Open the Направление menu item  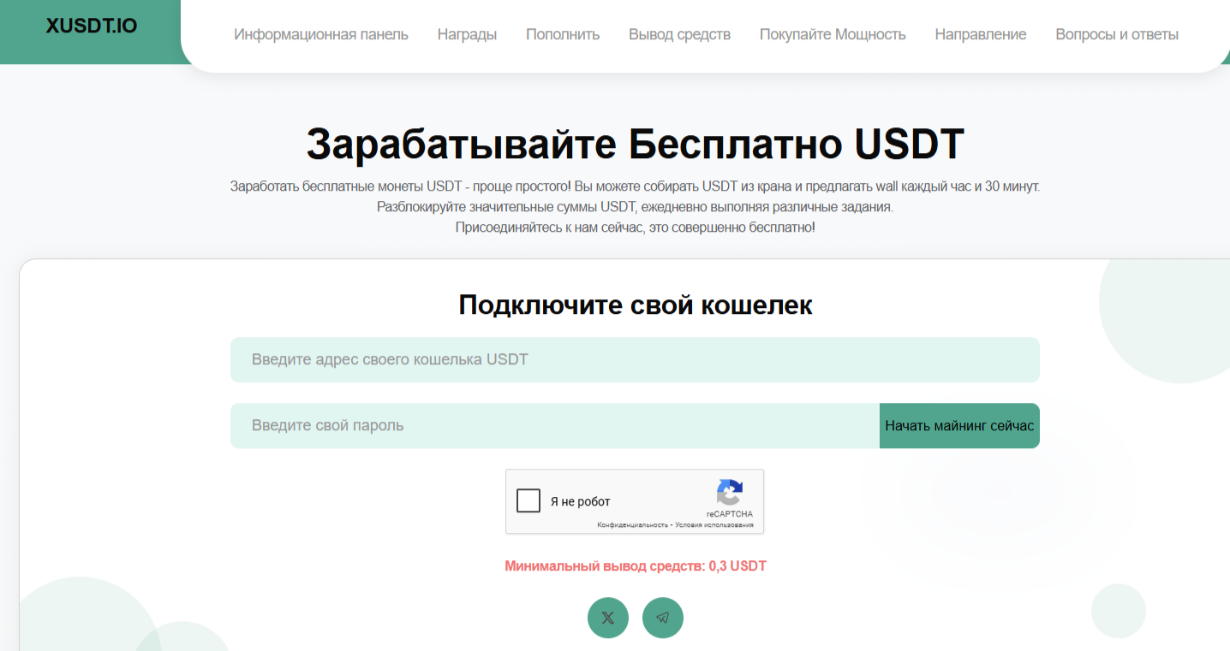(x=981, y=35)
